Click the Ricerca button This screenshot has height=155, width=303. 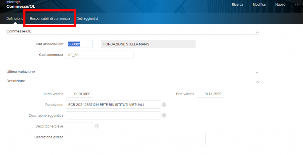click(238, 5)
